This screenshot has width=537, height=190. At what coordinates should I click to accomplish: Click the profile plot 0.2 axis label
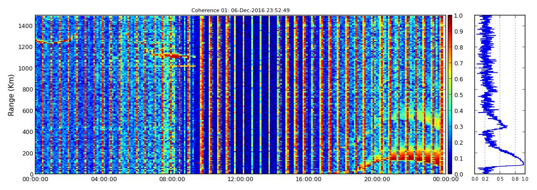485,179
